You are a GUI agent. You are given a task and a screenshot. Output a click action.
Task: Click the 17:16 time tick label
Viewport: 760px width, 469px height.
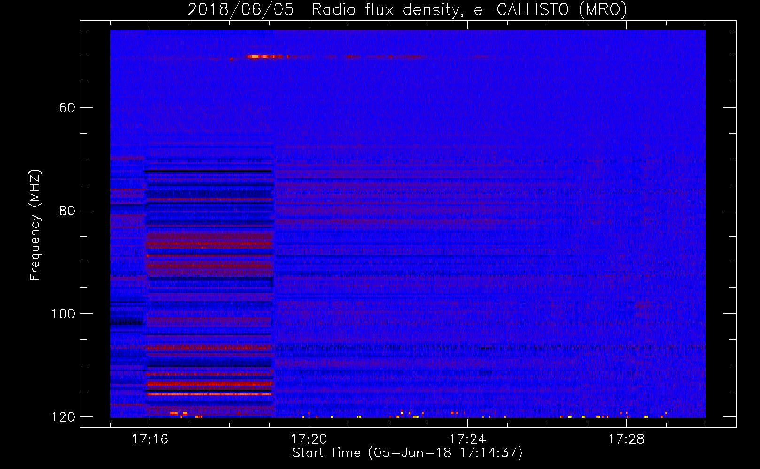150,439
